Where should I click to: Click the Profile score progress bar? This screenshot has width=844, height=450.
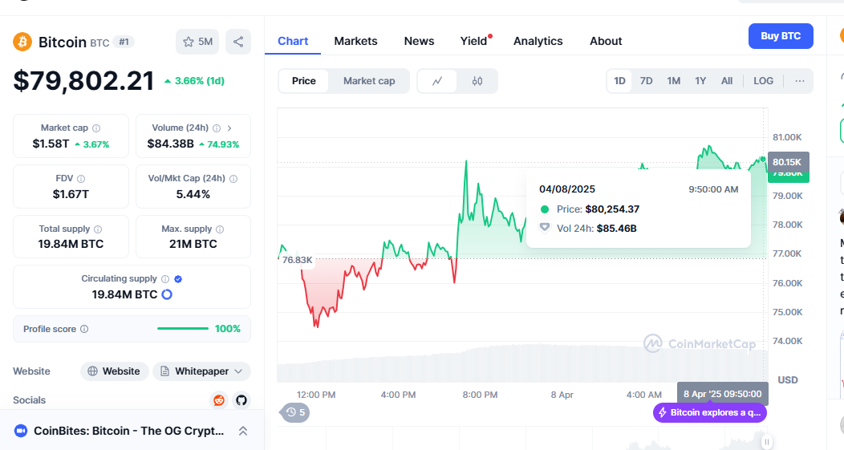(182, 328)
